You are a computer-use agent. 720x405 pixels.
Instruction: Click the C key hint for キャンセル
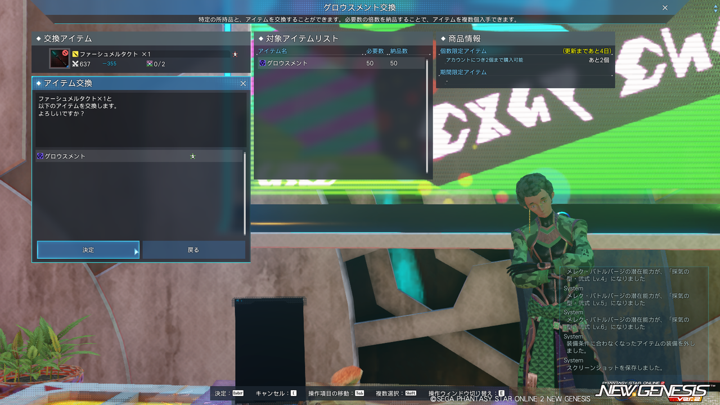click(293, 393)
